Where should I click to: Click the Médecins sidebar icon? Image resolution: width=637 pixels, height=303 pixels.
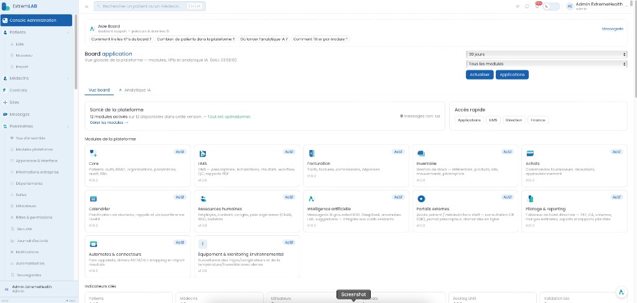tap(5, 78)
